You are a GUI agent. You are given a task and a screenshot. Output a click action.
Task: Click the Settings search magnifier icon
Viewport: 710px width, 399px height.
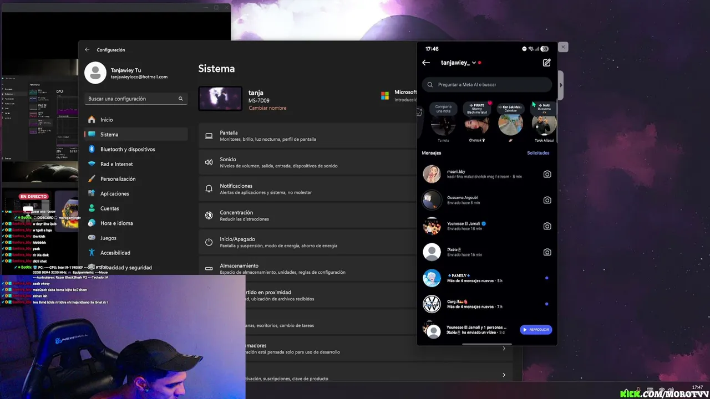click(x=180, y=99)
